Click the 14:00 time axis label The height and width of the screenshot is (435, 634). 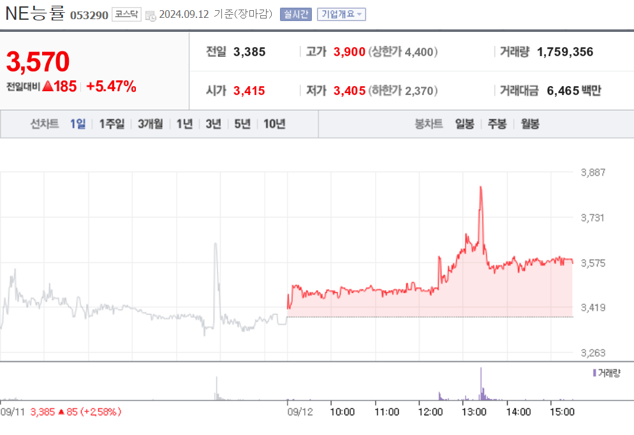pos(519,412)
